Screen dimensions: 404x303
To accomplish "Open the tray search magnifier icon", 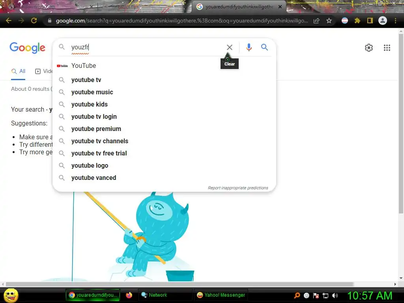I will 297,296.
